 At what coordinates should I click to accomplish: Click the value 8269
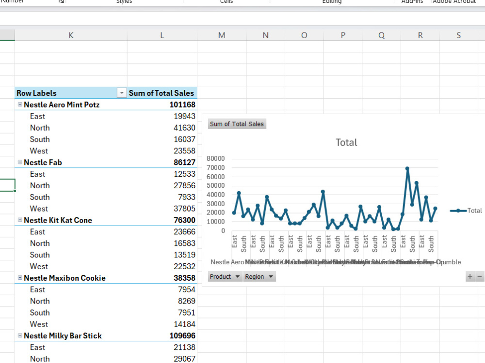pos(187,301)
